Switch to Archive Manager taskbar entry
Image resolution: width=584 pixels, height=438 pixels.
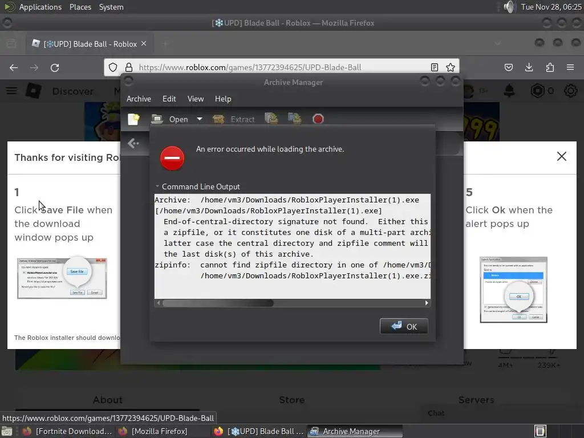point(355,431)
